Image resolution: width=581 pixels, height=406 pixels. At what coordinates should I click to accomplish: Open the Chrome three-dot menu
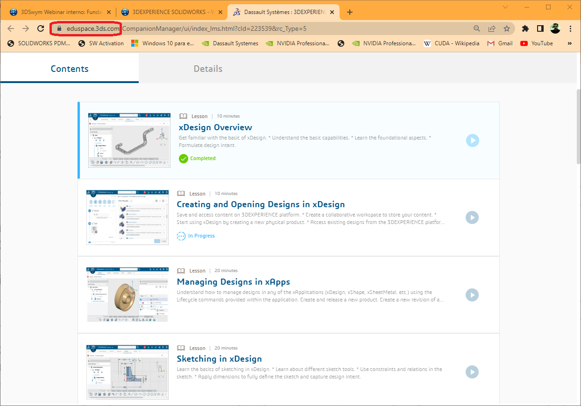pyautogui.click(x=571, y=28)
